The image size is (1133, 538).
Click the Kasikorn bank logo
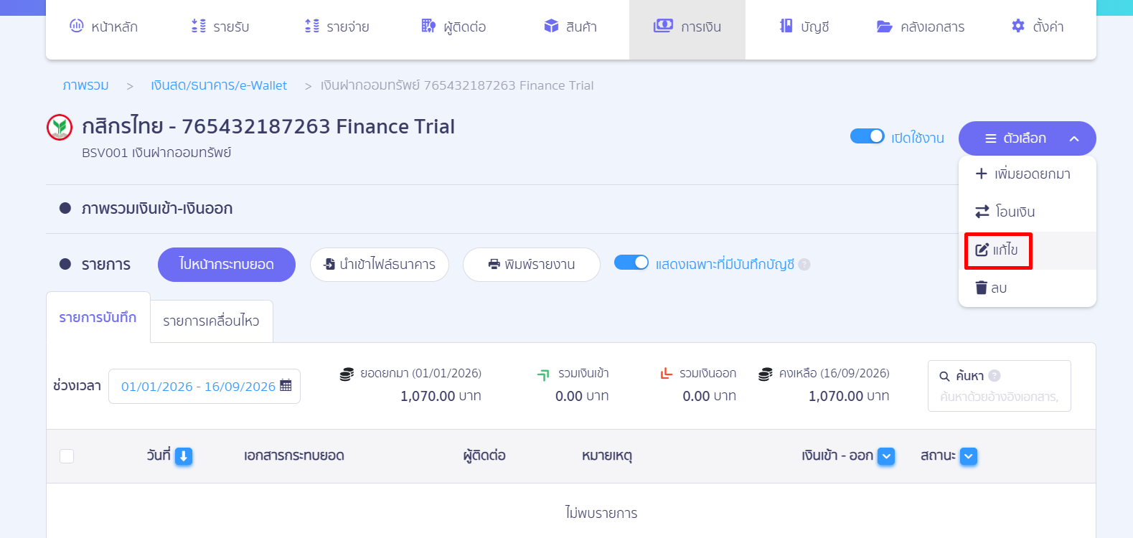point(60,128)
